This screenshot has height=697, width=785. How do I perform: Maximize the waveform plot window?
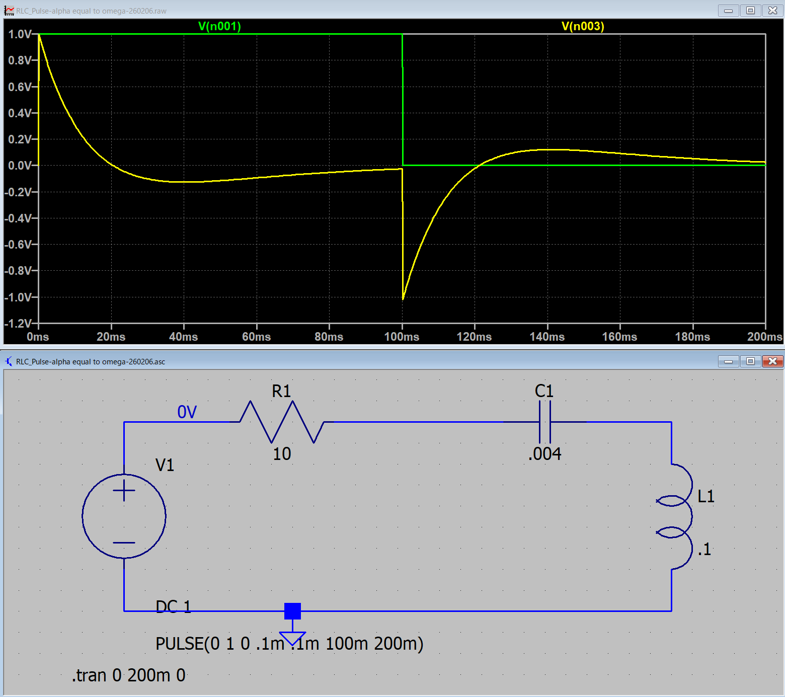tap(750, 11)
